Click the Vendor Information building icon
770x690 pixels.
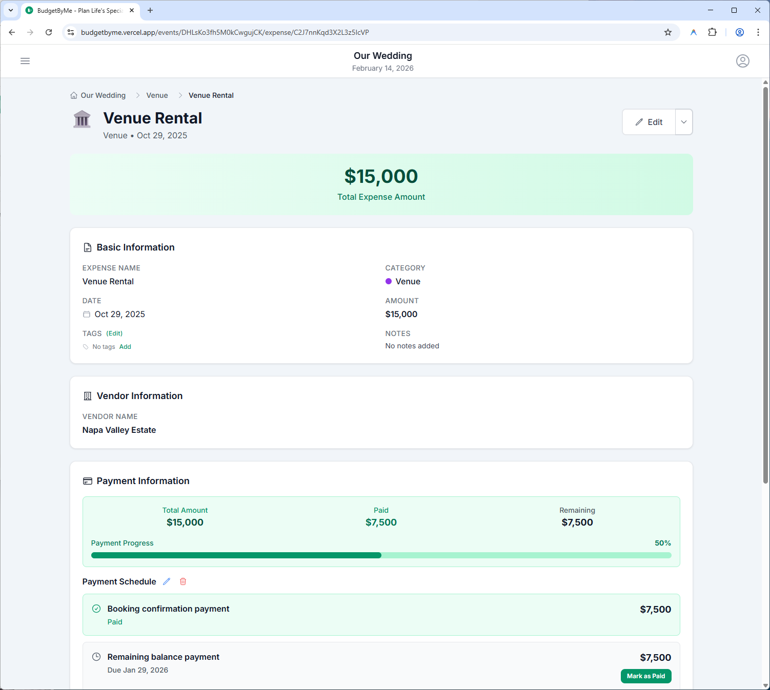[87, 395]
